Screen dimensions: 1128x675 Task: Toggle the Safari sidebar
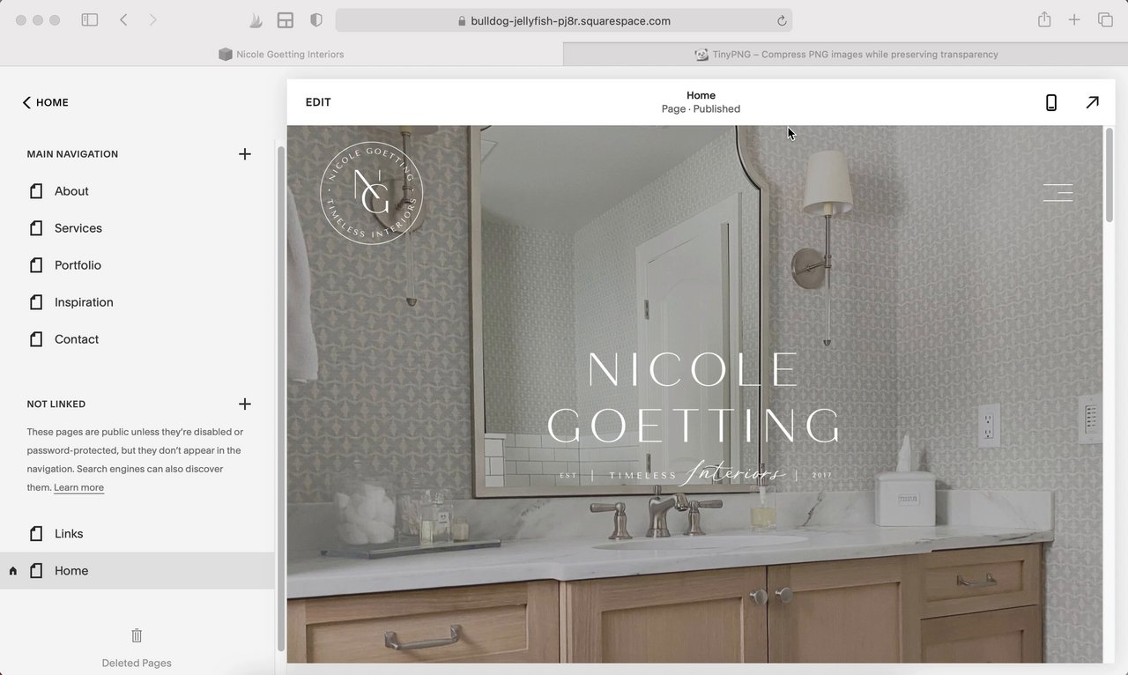click(x=90, y=20)
